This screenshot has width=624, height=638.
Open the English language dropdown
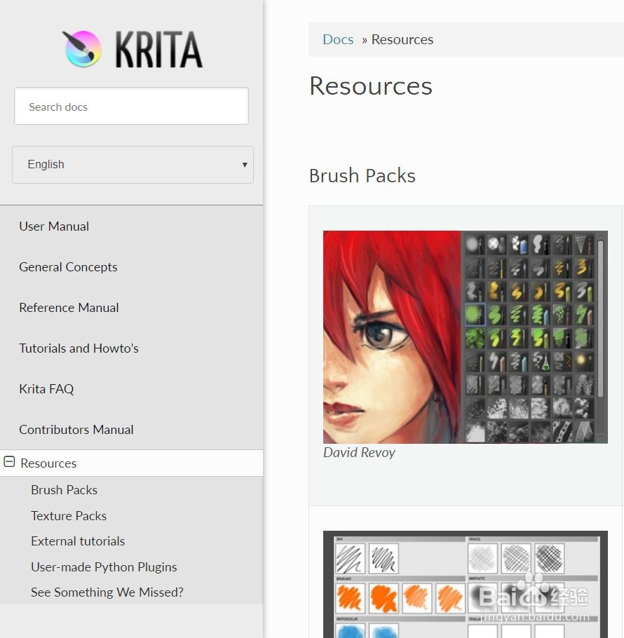pos(133,165)
